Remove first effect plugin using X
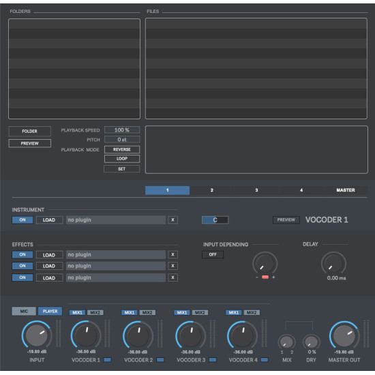This screenshot has width=375, height=375. click(x=172, y=254)
